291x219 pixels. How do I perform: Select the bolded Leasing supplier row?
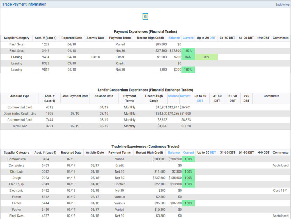(16, 57)
